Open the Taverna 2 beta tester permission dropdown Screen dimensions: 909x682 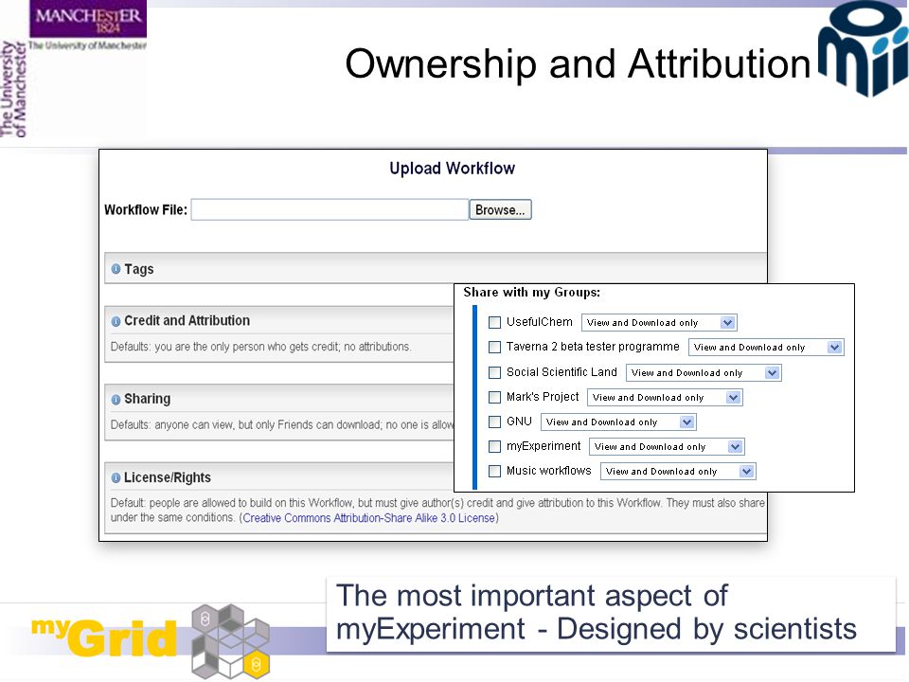click(766, 348)
